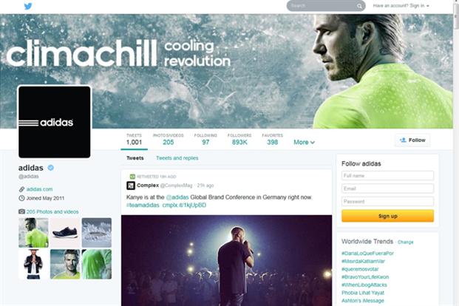Open the Followers 893K count
459x306 pixels.
[239, 140]
